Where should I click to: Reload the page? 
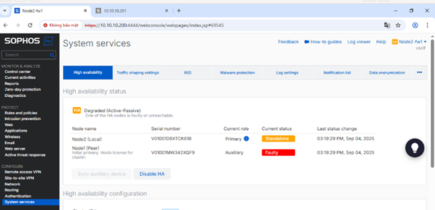30,25
